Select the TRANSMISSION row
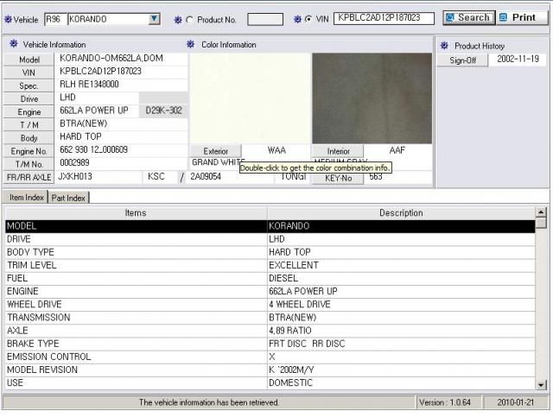 click(270, 318)
